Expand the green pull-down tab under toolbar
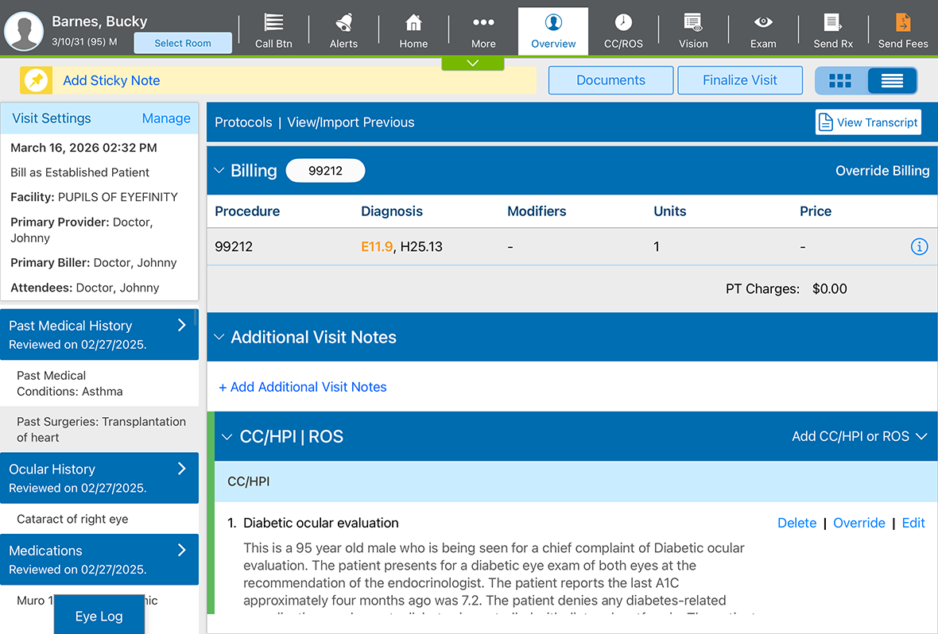Viewport: 938px width, 634px height. 473,63
